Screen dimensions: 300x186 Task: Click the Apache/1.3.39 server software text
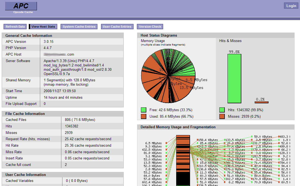pyautogui.click(x=77, y=67)
